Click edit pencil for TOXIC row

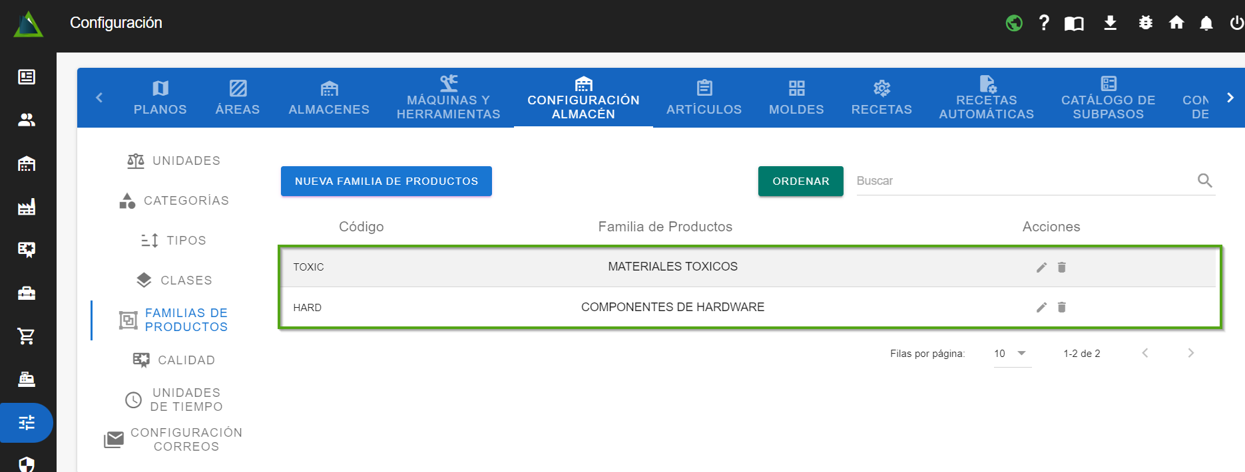click(1041, 267)
